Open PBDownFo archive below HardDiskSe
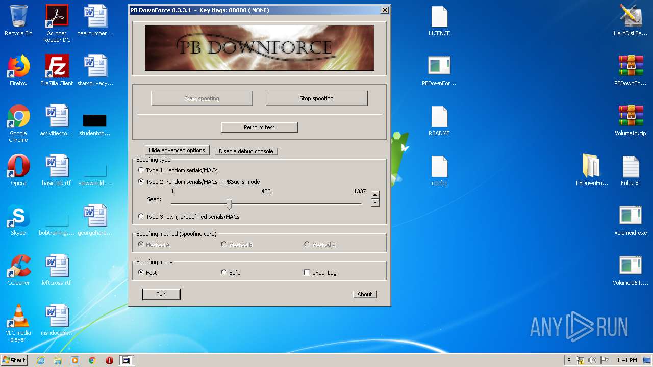Image resolution: width=653 pixels, height=367 pixels. click(631, 70)
